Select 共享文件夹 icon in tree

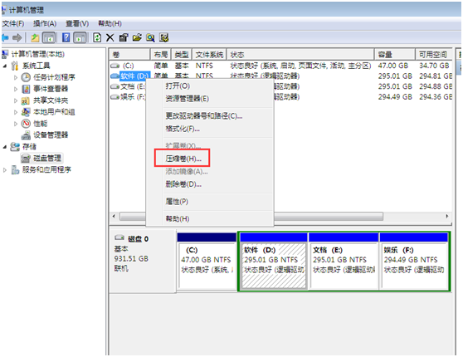pyautogui.click(x=26, y=100)
